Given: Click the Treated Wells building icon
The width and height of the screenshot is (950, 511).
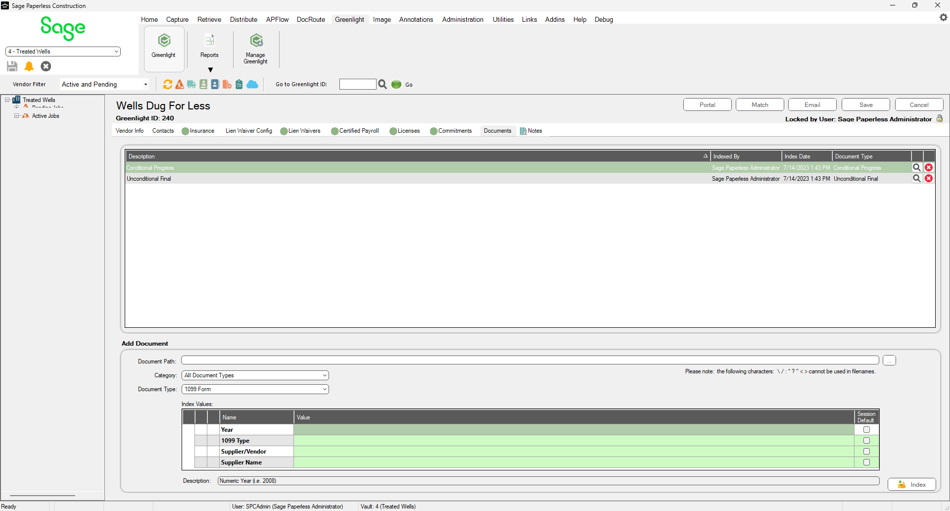Looking at the screenshot, I should (x=16, y=100).
